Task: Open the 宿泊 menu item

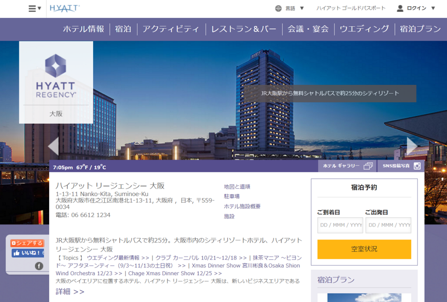Action: (x=123, y=29)
